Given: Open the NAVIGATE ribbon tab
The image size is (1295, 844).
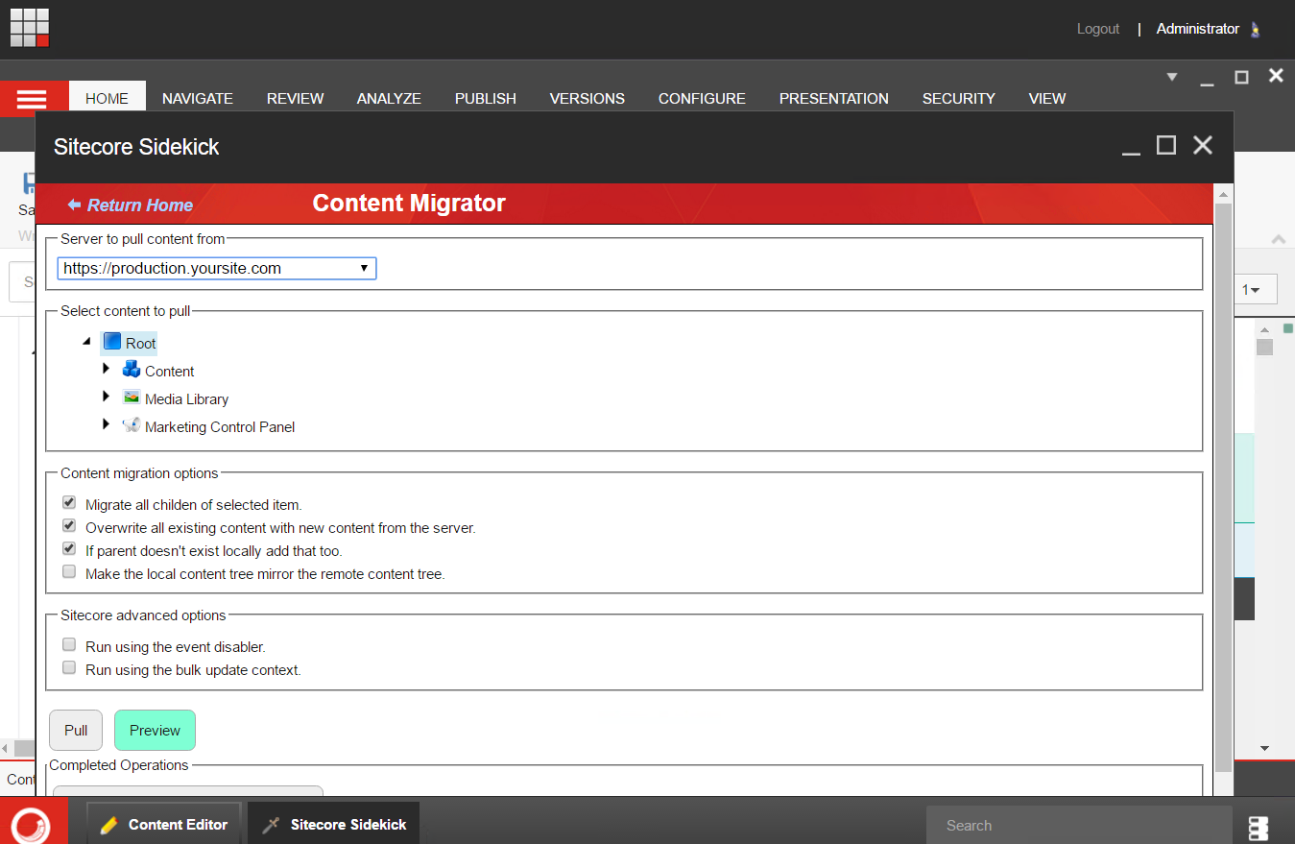Looking at the screenshot, I should [x=198, y=98].
